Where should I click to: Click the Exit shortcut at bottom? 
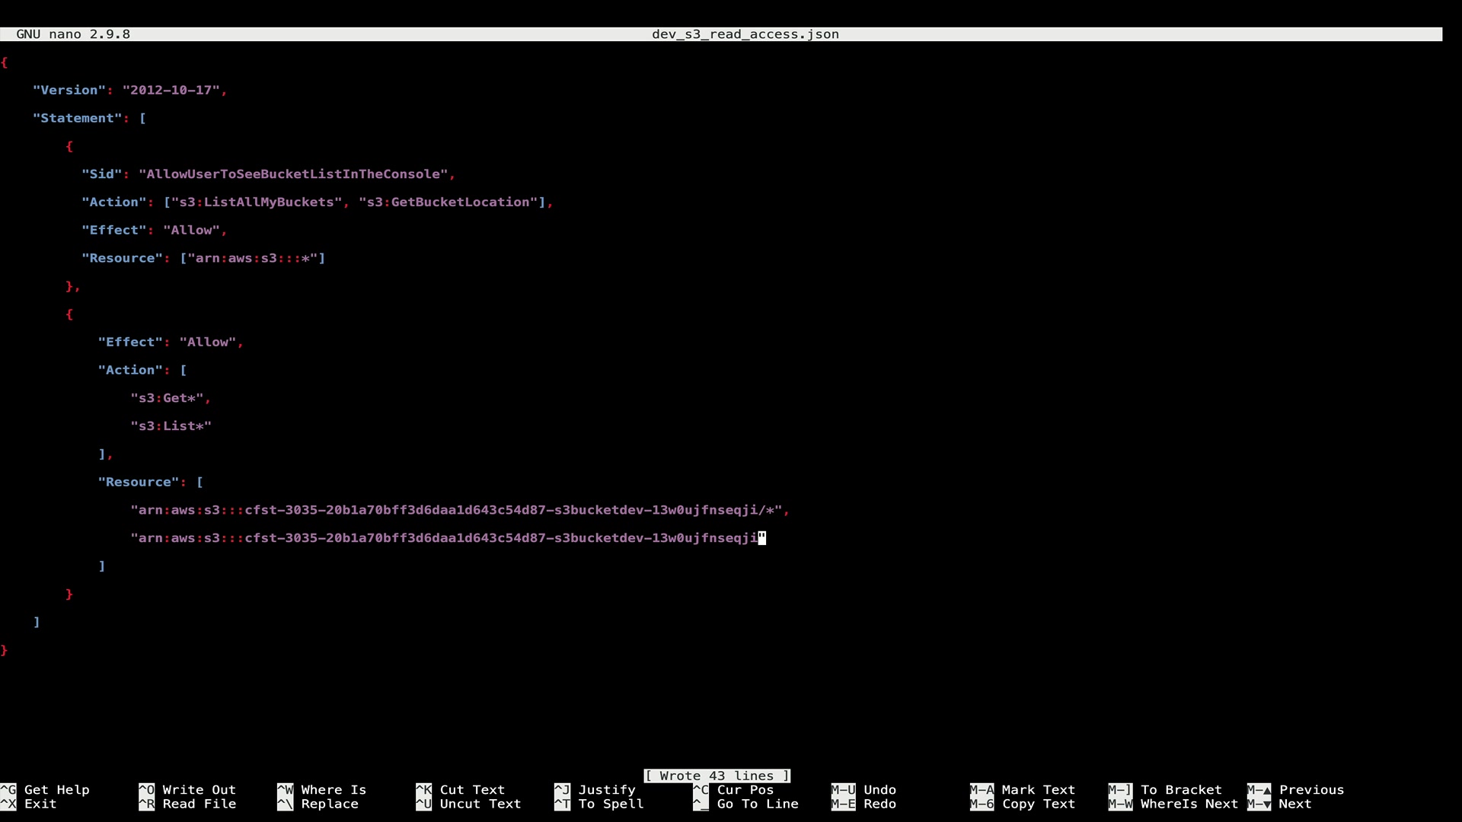40,804
